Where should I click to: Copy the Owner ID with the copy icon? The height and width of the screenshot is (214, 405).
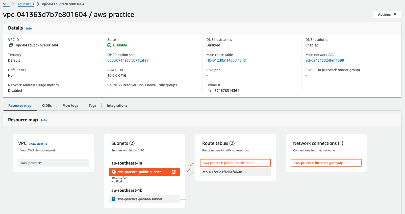coord(210,91)
